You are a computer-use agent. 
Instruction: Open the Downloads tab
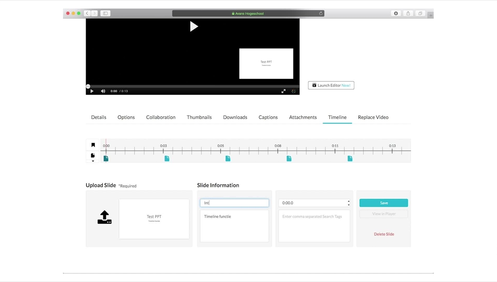[x=235, y=117]
